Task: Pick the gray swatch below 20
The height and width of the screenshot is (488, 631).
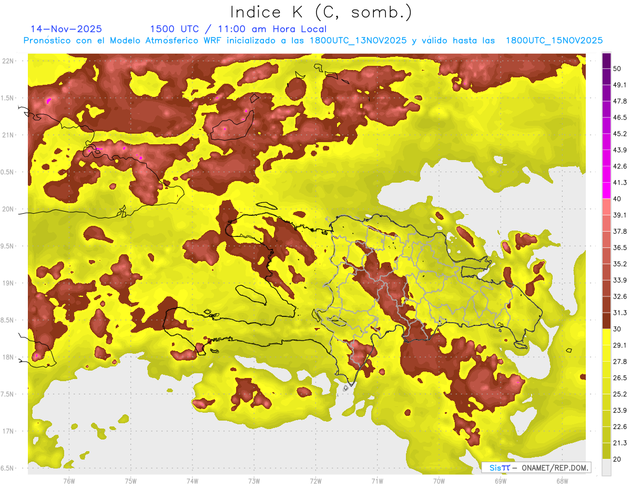Action: click(606, 467)
